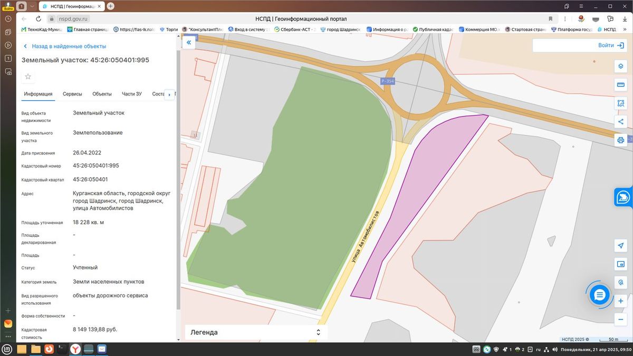
Task: Open the map layers tool
Action: pyautogui.click(x=621, y=66)
